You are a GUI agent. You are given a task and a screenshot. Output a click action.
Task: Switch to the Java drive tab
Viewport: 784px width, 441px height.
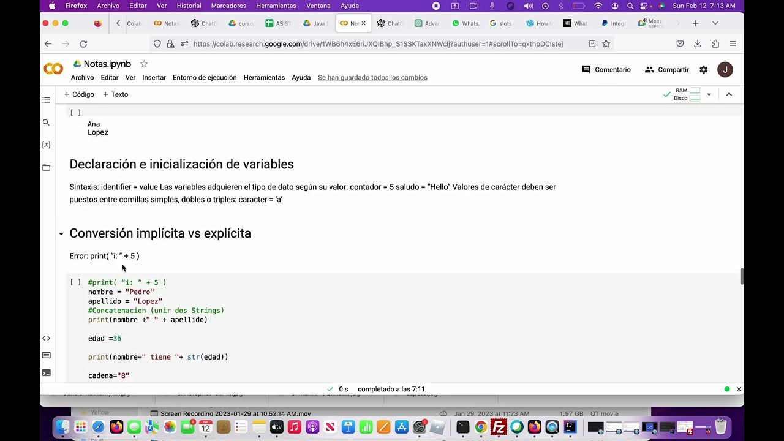tap(316, 23)
